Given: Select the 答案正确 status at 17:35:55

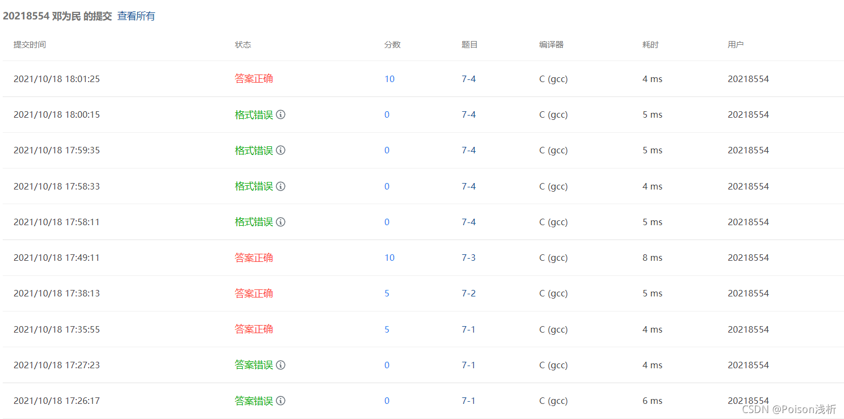Looking at the screenshot, I should 254,329.
